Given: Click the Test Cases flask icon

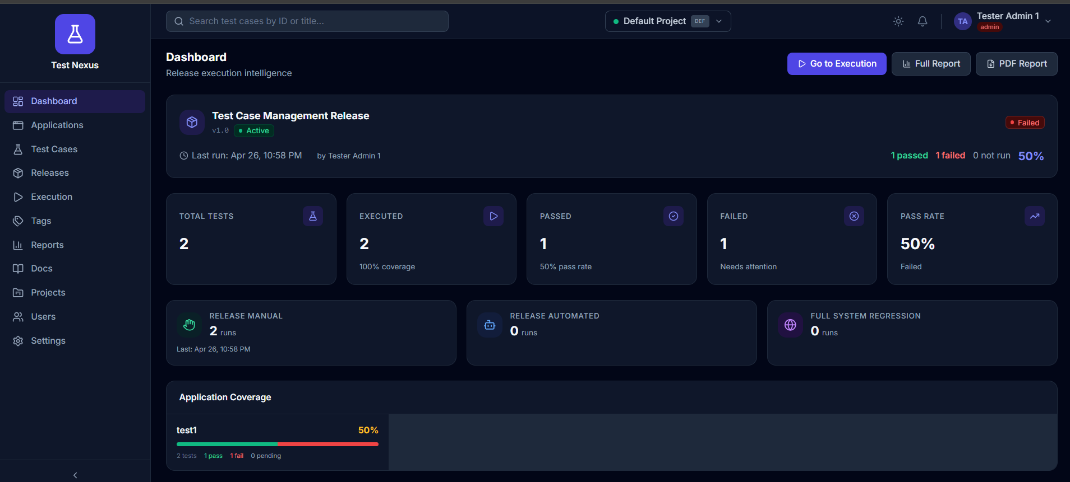Looking at the screenshot, I should tap(18, 149).
